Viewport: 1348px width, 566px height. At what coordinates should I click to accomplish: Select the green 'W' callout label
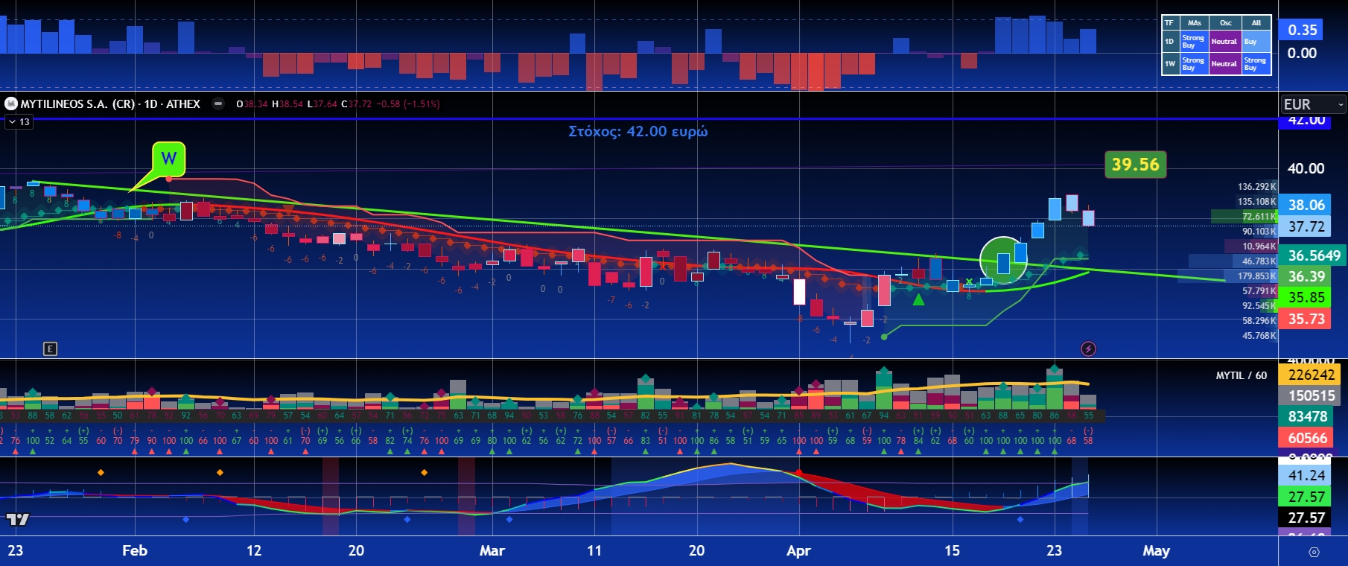(x=169, y=158)
